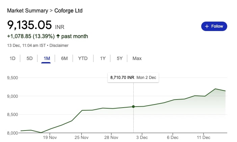Switch to the 5D range tab
The image size is (237, 142).
29,58
